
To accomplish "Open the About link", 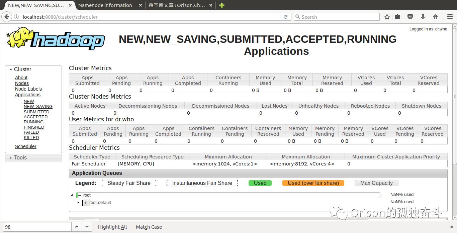I will click(x=21, y=78).
